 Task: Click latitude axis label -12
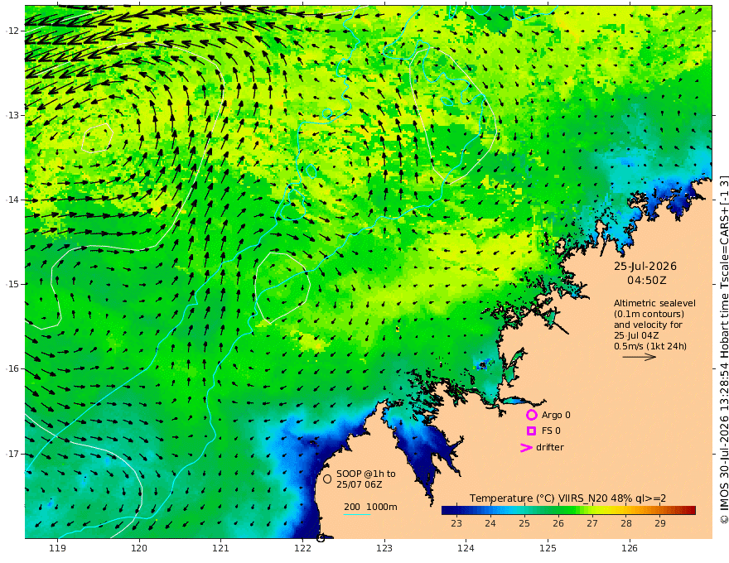point(13,31)
